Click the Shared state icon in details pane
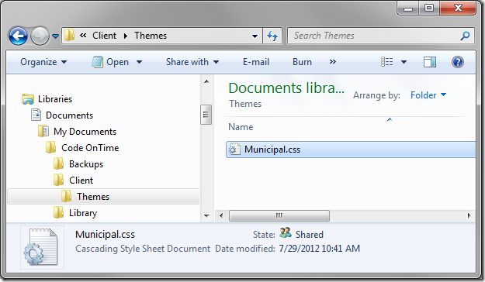Image resolution: width=485 pixels, height=282 pixels. (x=286, y=232)
